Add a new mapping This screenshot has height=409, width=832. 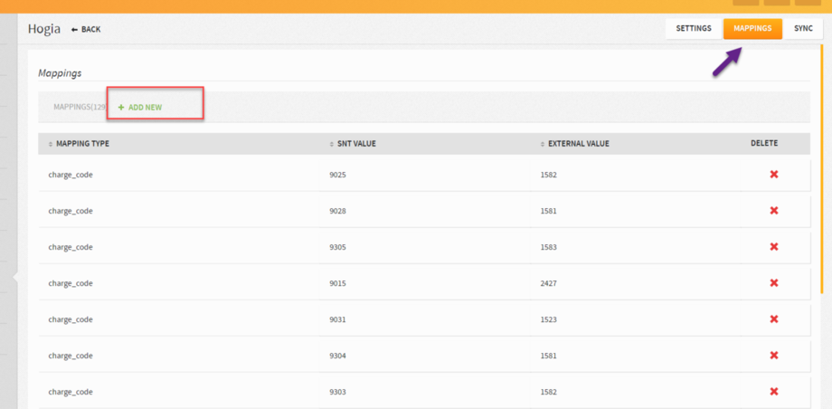coord(140,108)
